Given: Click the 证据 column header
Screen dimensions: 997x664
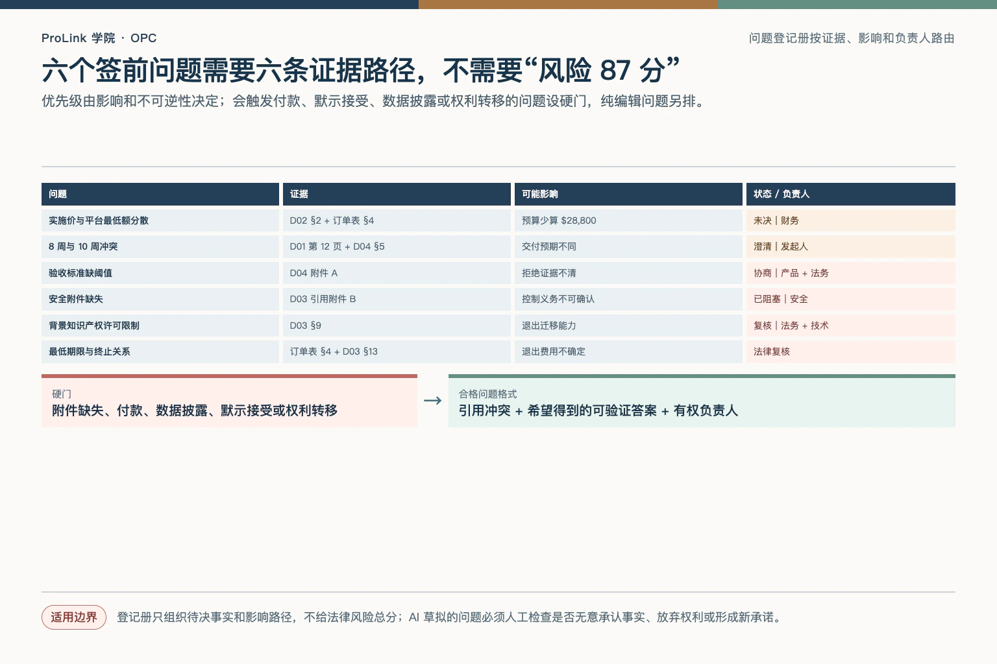Looking at the screenshot, I should tap(397, 194).
